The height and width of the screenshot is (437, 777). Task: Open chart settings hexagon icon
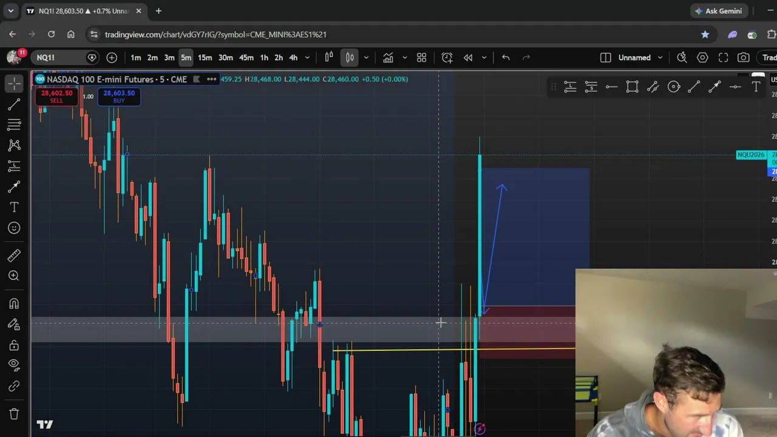(702, 58)
